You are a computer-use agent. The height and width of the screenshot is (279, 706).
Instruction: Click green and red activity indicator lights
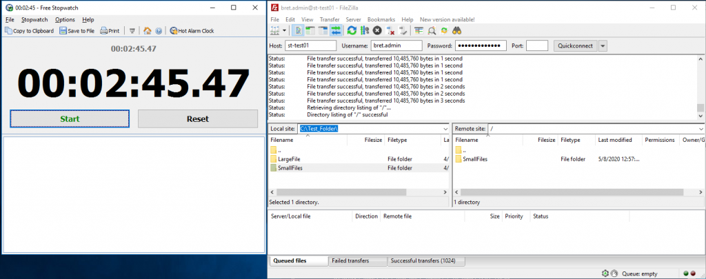click(689, 273)
